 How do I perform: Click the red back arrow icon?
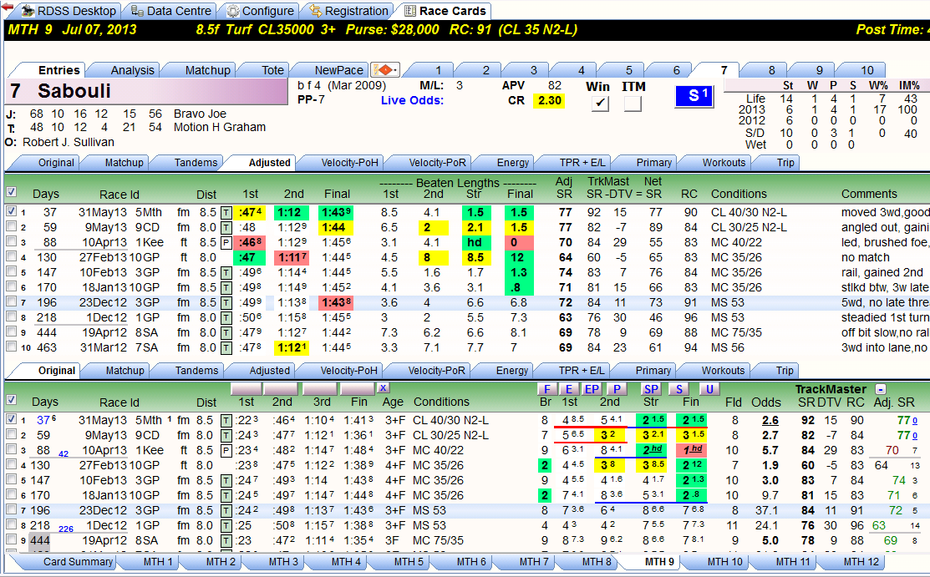click(x=7, y=7)
